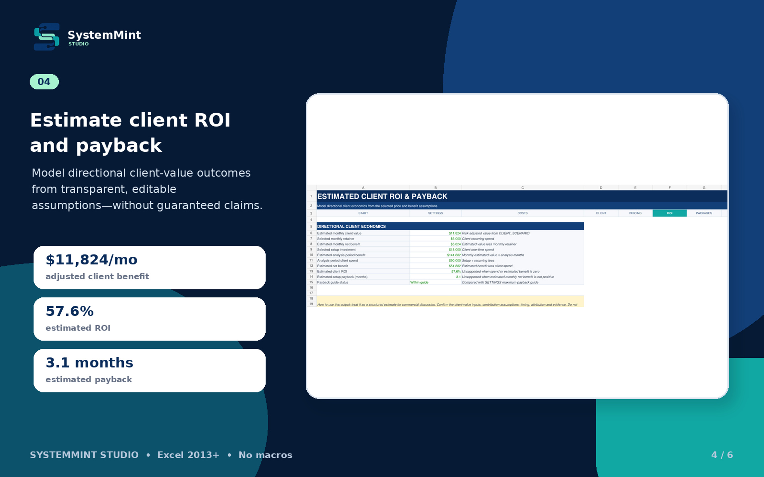Click the "Estimate client ROI and payback" heading
The image size is (764, 477).
pyautogui.click(x=130, y=132)
